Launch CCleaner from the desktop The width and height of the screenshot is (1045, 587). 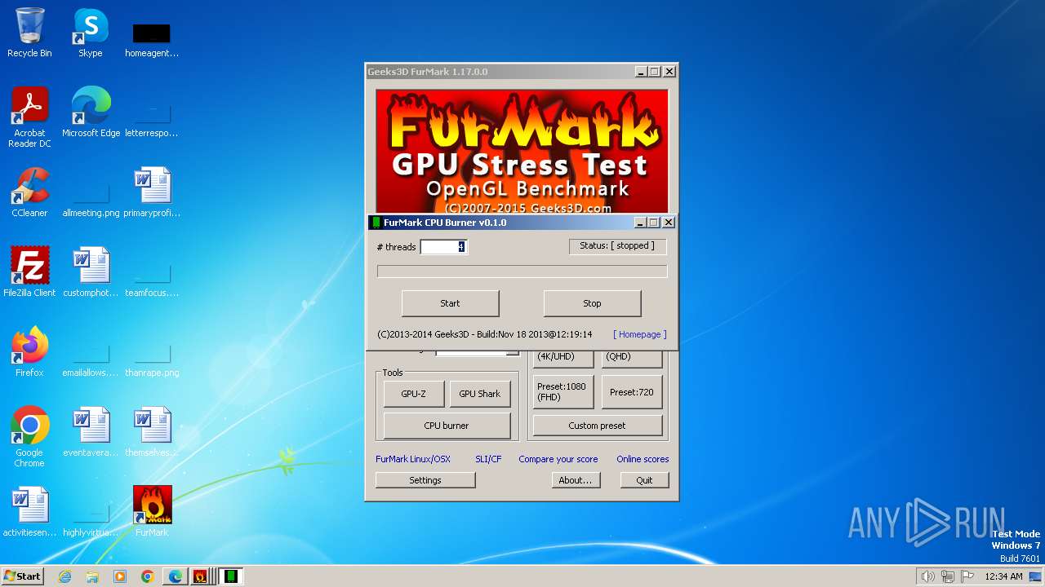[x=29, y=192]
